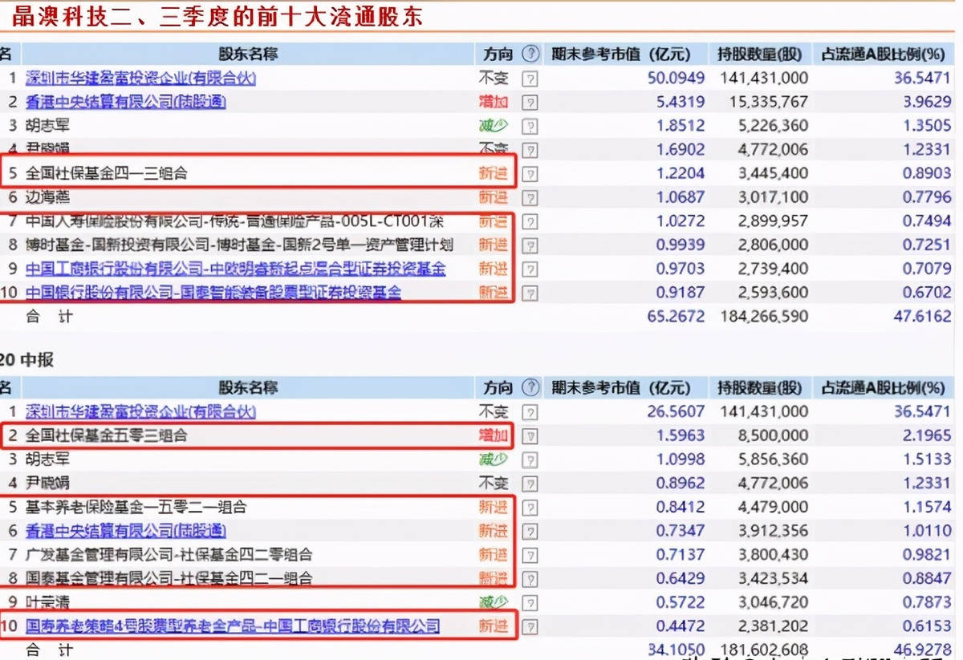963x660 pixels.
Task: Click help icon in the 26.5607 market value row
Action: (x=530, y=412)
